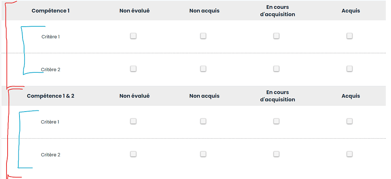The width and height of the screenshot is (391, 179).
Task: Tick Non acquis, Critère 1, Compétence 1 & 2
Action: (x=203, y=121)
